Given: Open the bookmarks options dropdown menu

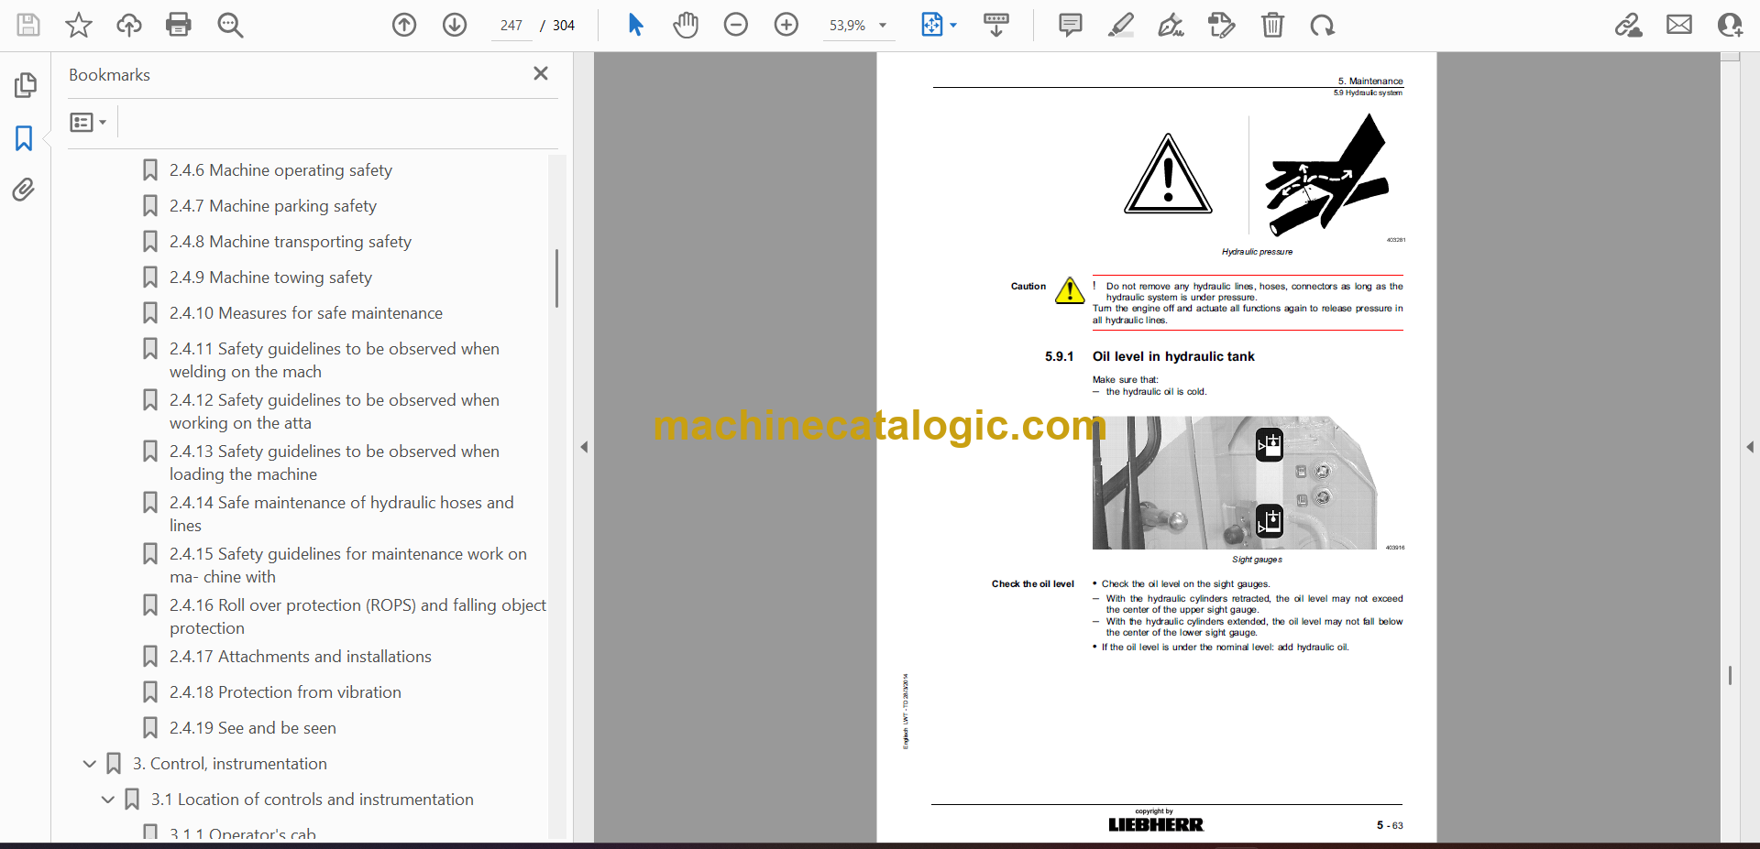Looking at the screenshot, I should coord(89,122).
